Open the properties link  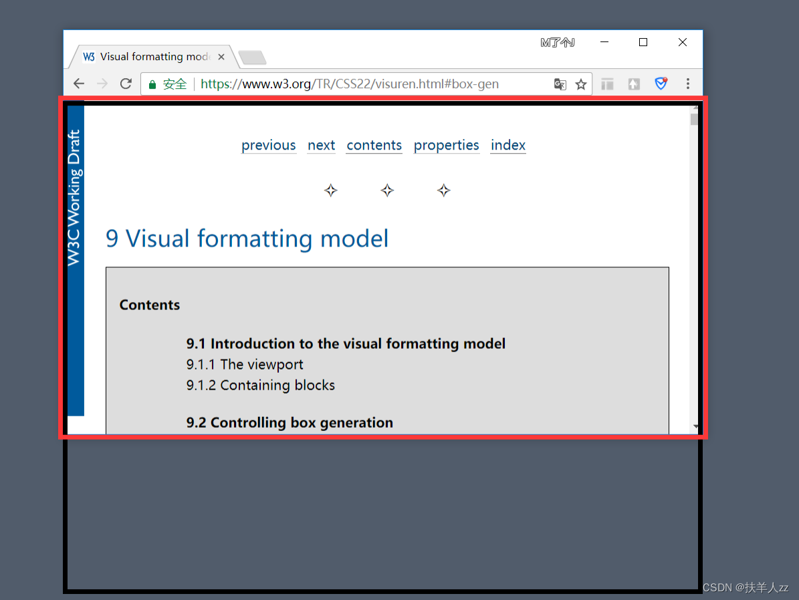[446, 145]
